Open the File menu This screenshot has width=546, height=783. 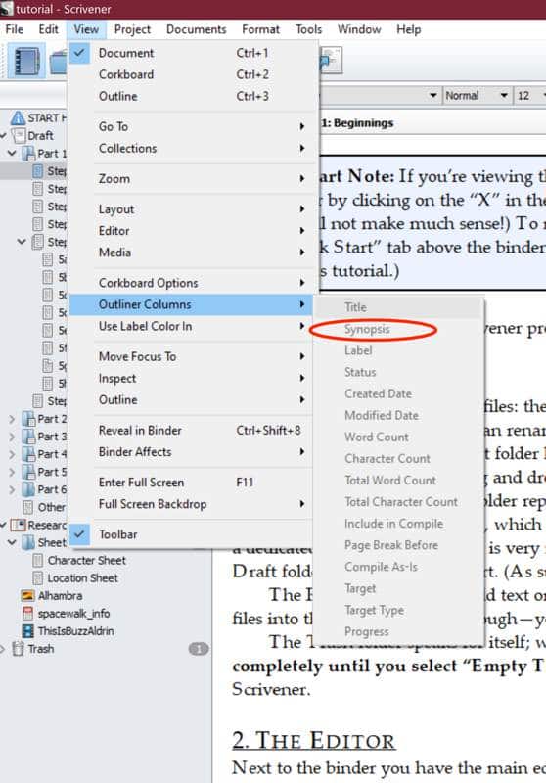click(x=14, y=29)
